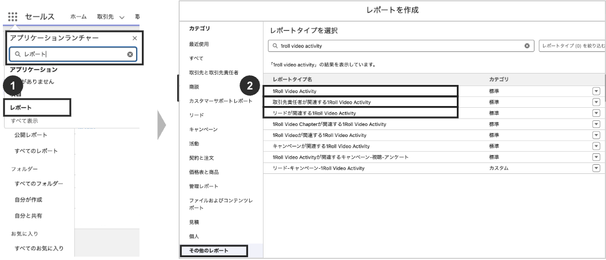This screenshot has width=606, height=260.
Task: Choose the すべて category
Action: pyautogui.click(x=196, y=59)
